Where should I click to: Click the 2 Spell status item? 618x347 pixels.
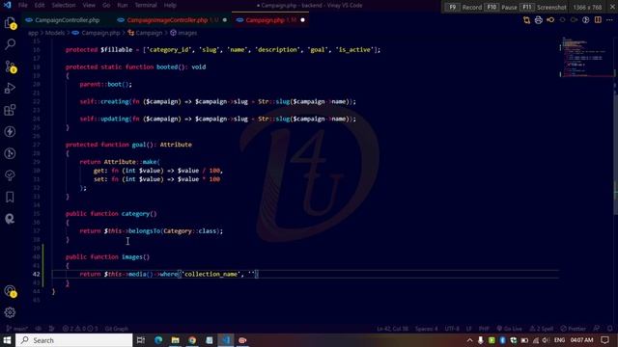click(542, 329)
